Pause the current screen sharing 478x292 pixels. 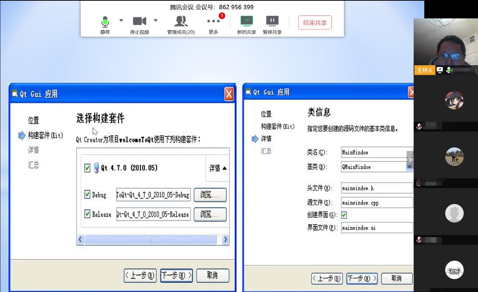[272, 21]
